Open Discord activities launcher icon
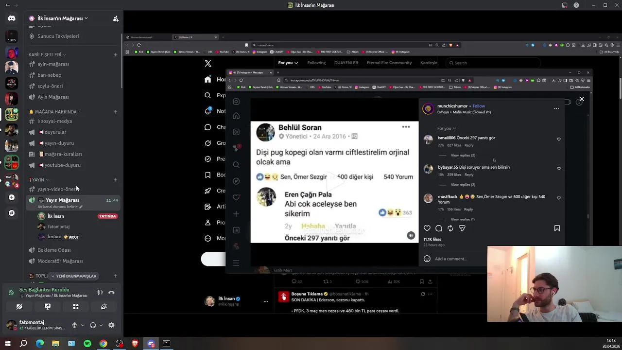The width and height of the screenshot is (622, 350). tap(76, 307)
